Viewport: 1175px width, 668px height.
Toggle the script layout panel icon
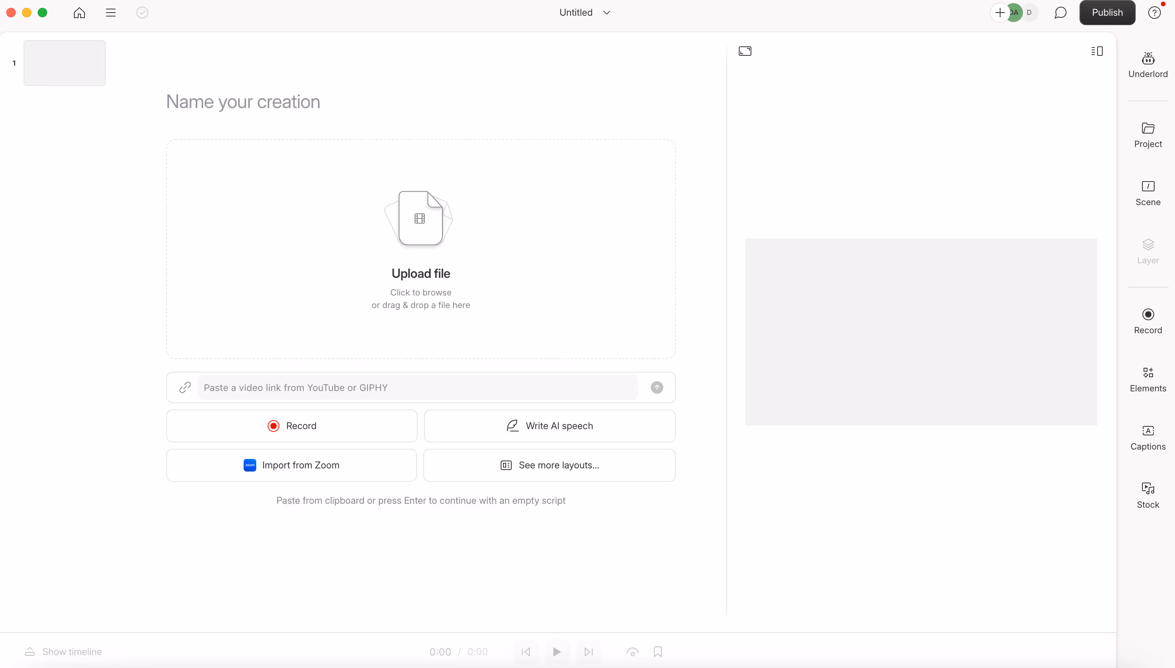pyautogui.click(x=1097, y=51)
